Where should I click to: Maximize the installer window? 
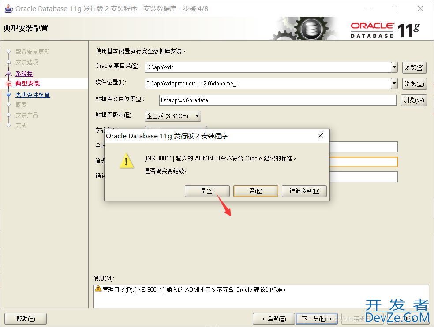(x=394, y=8)
